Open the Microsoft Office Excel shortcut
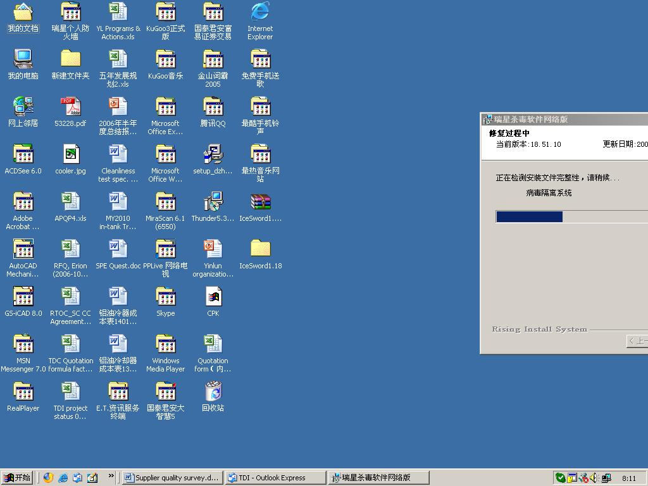 click(x=165, y=116)
